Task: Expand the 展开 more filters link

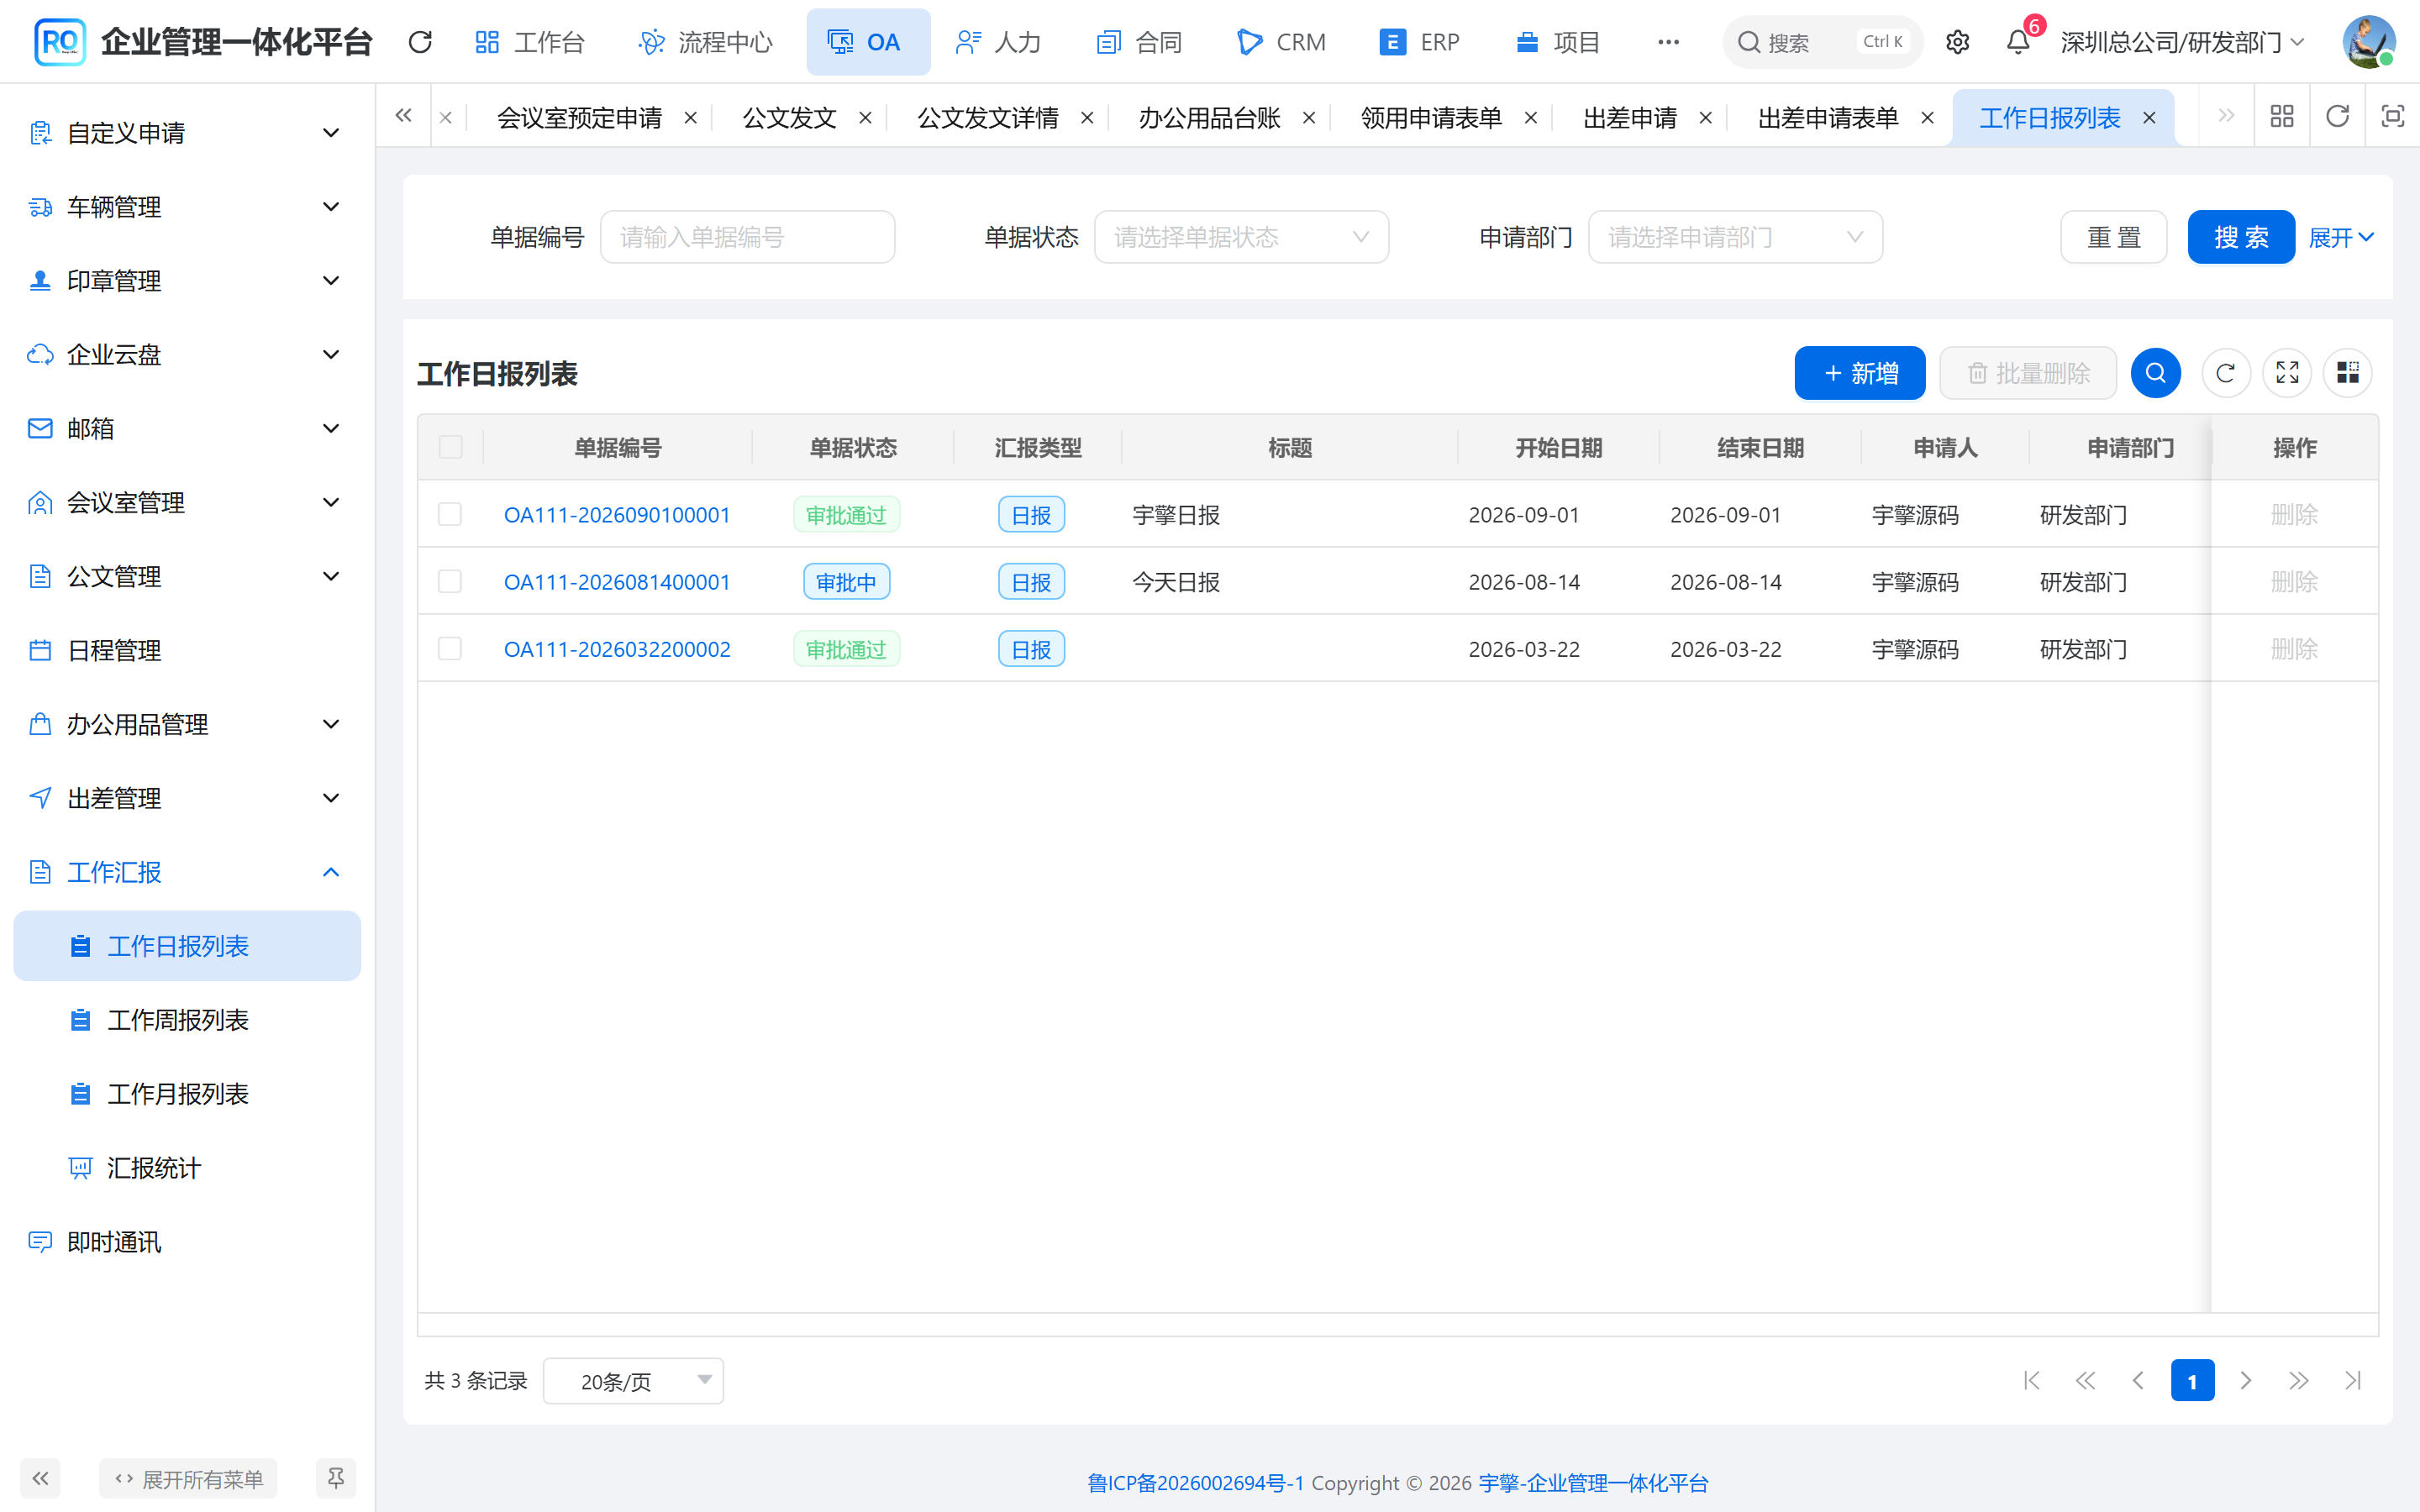Action: pyautogui.click(x=2341, y=237)
